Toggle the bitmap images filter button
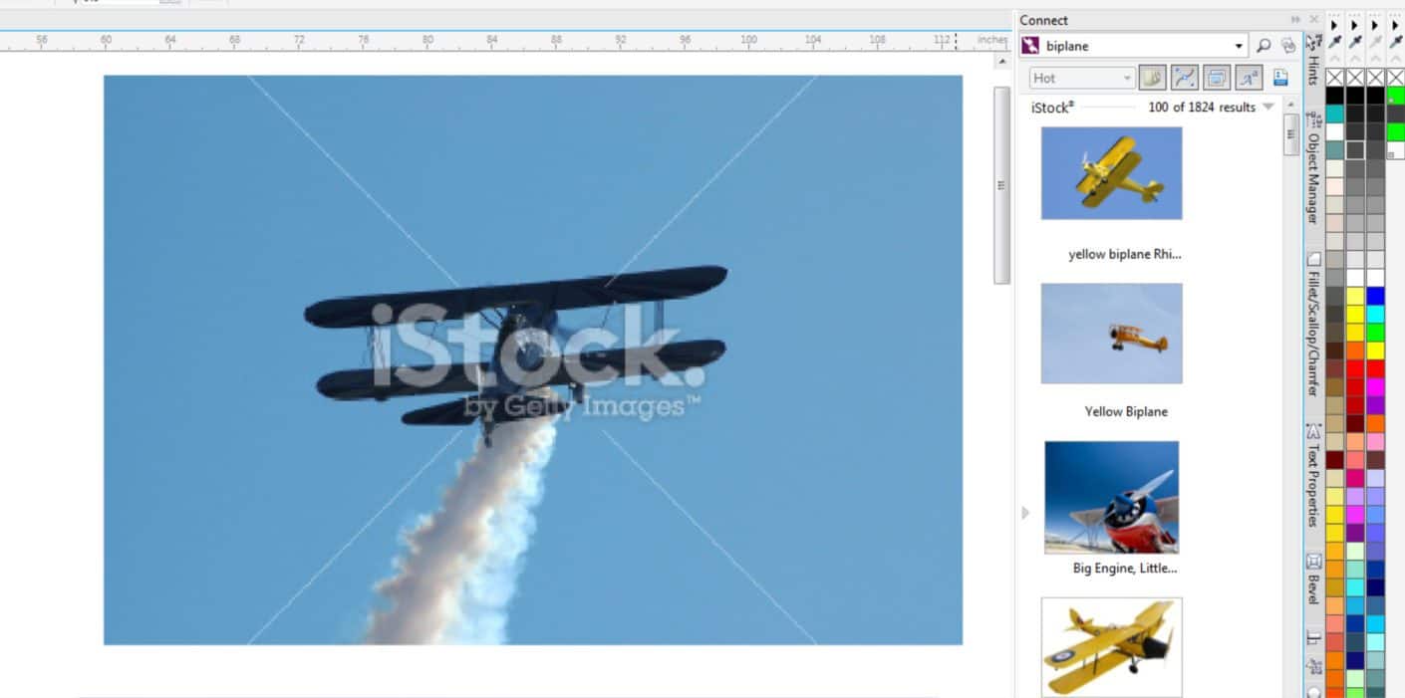The width and height of the screenshot is (1405, 698). pos(1216,78)
